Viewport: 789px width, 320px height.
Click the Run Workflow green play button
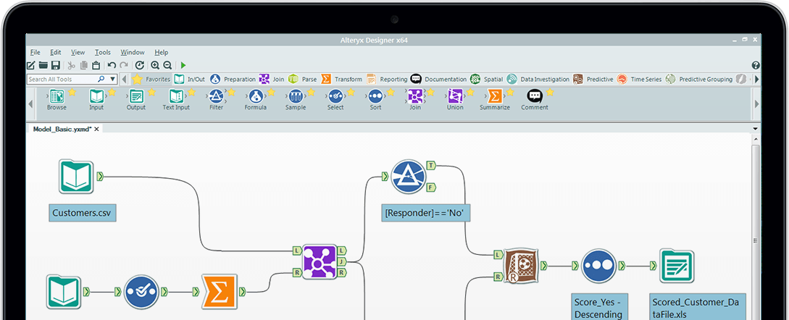183,65
